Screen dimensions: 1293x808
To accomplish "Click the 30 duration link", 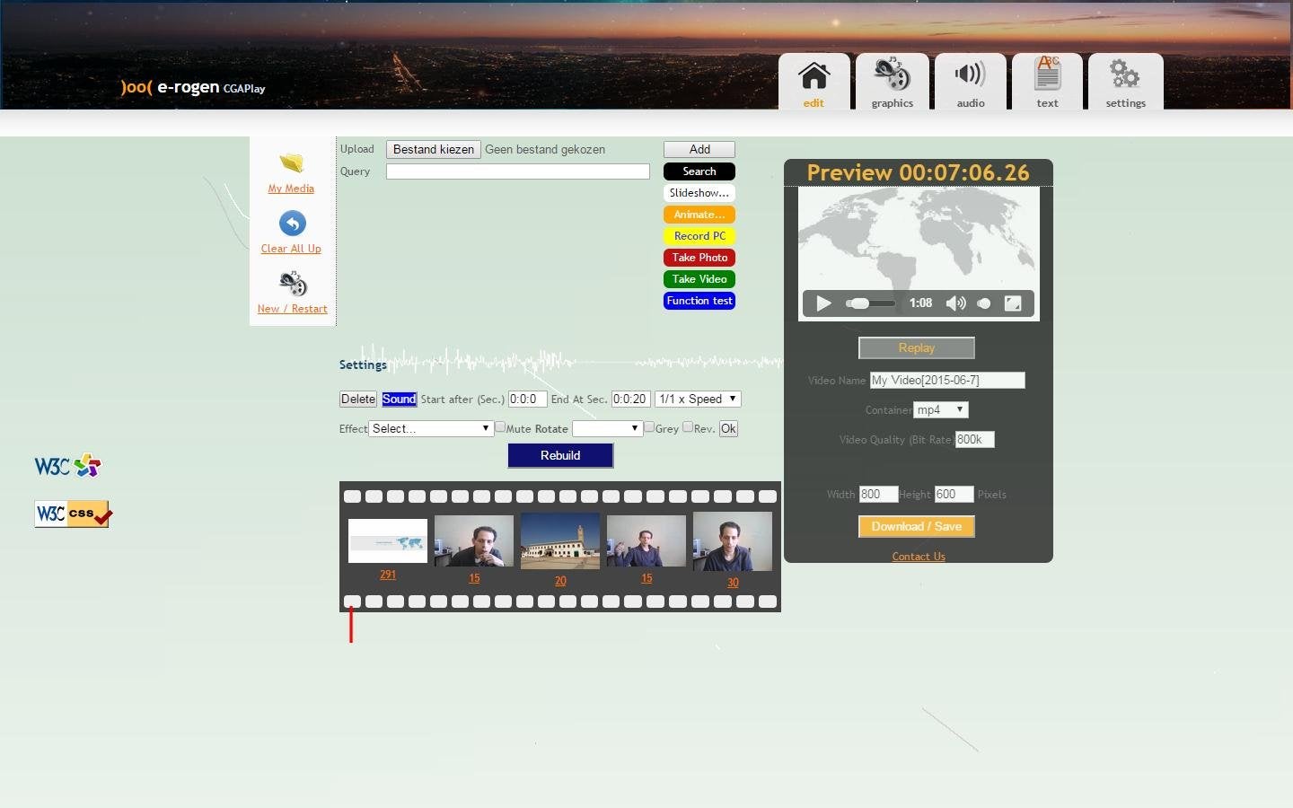I will click(x=733, y=583).
